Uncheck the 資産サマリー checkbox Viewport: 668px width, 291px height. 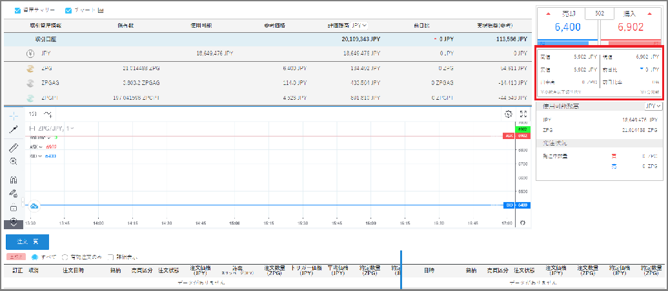point(17,10)
